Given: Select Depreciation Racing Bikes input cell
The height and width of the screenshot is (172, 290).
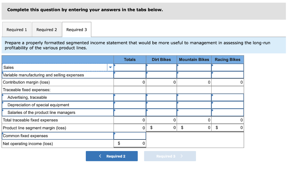Looking at the screenshot, I should click(x=227, y=105).
